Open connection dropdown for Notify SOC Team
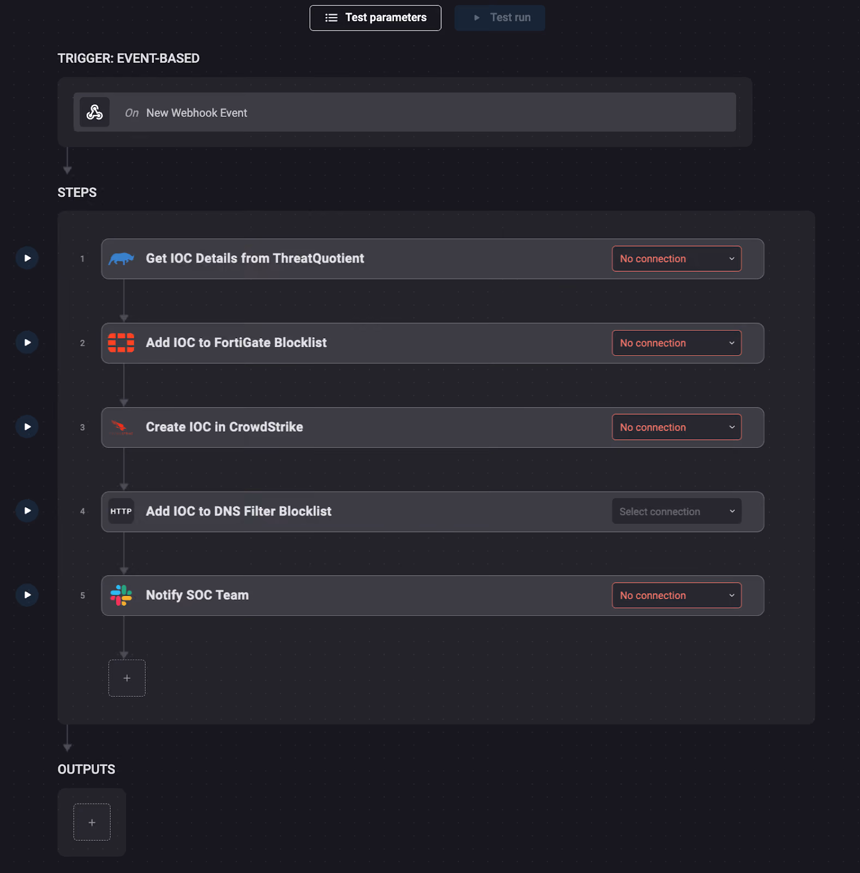The width and height of the screenshot is (860, 873). 677,595
